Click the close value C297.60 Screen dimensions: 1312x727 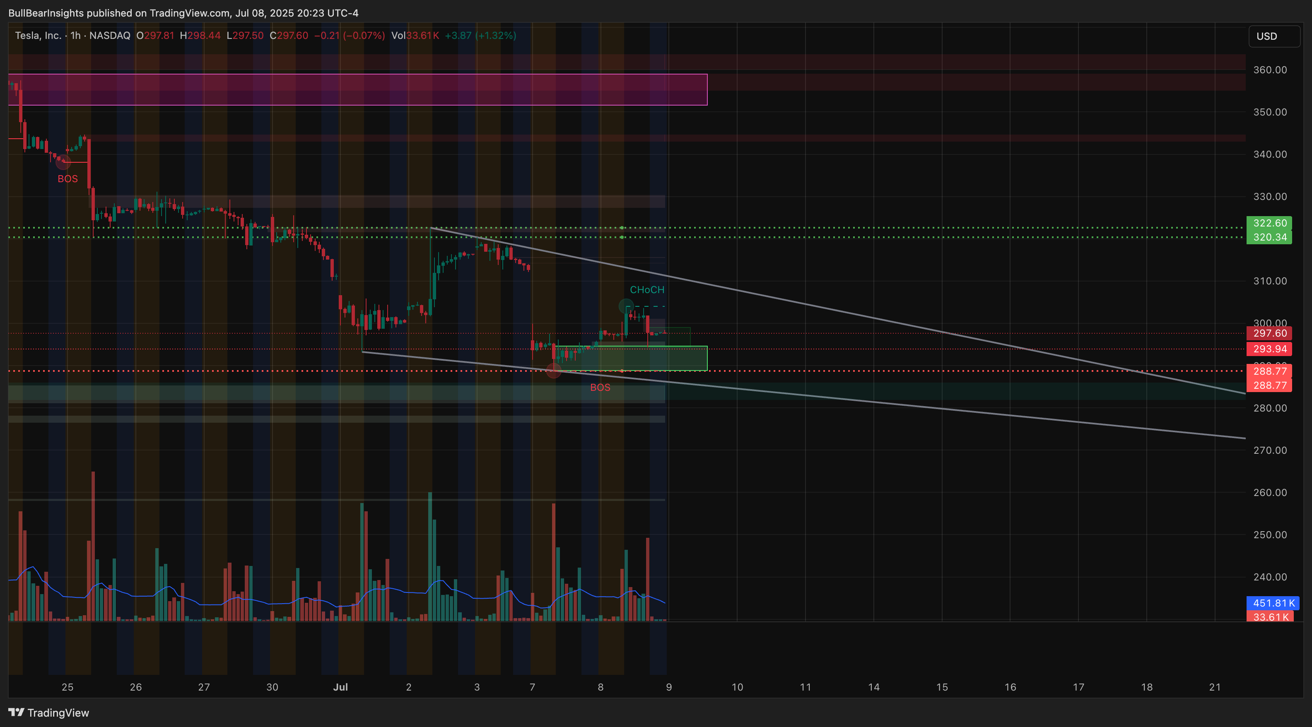(289, 36)
